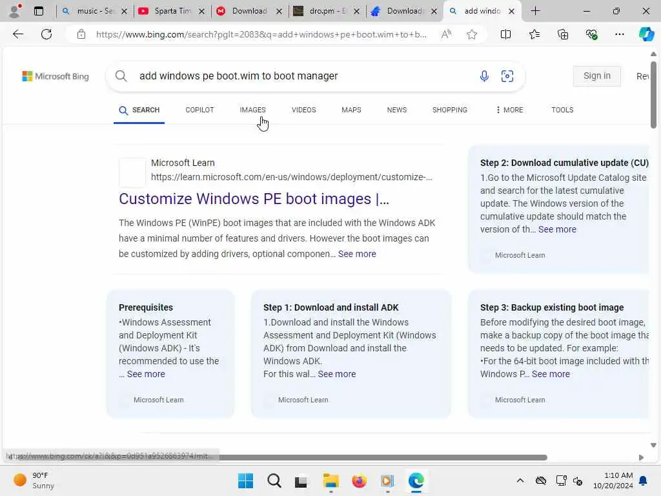Click search magnifier in Bing search box
The height and width of the screenshot is (496, 661).
tap(121, 76)
